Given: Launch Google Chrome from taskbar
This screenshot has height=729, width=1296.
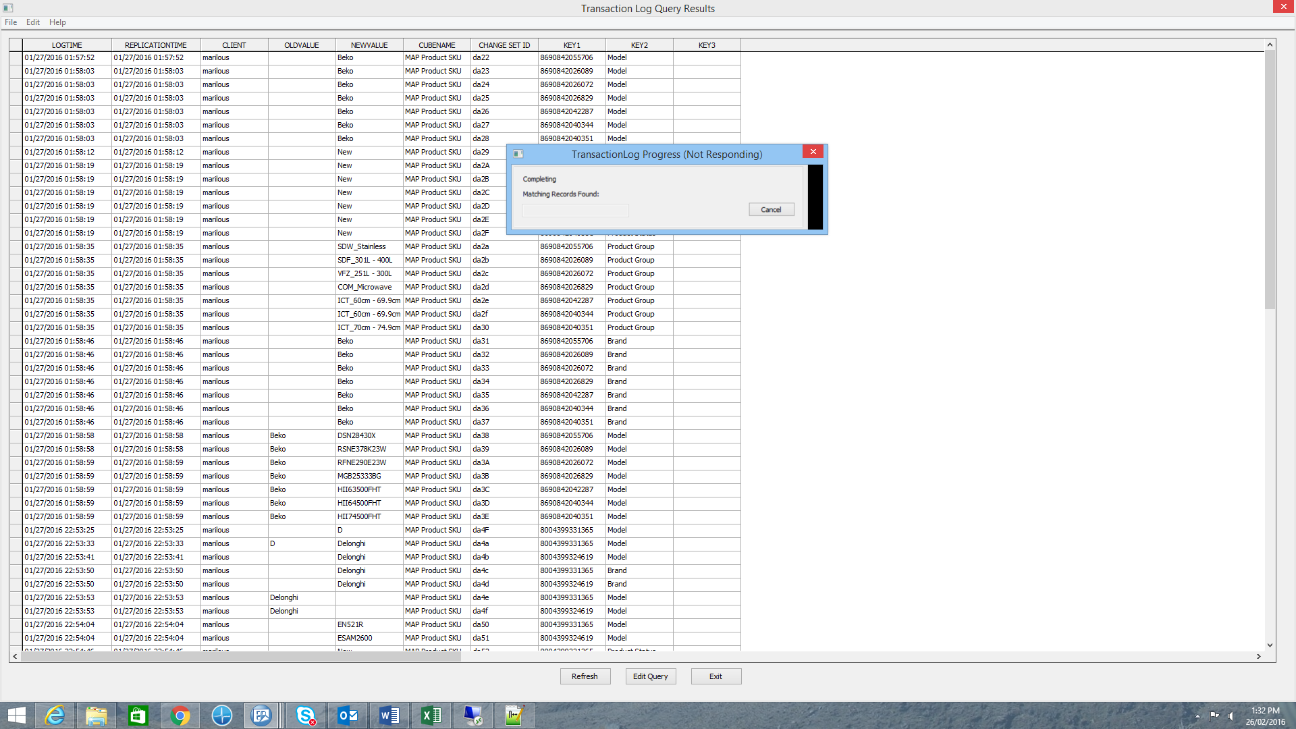Looking at the screenshot, I should [180, 715].
